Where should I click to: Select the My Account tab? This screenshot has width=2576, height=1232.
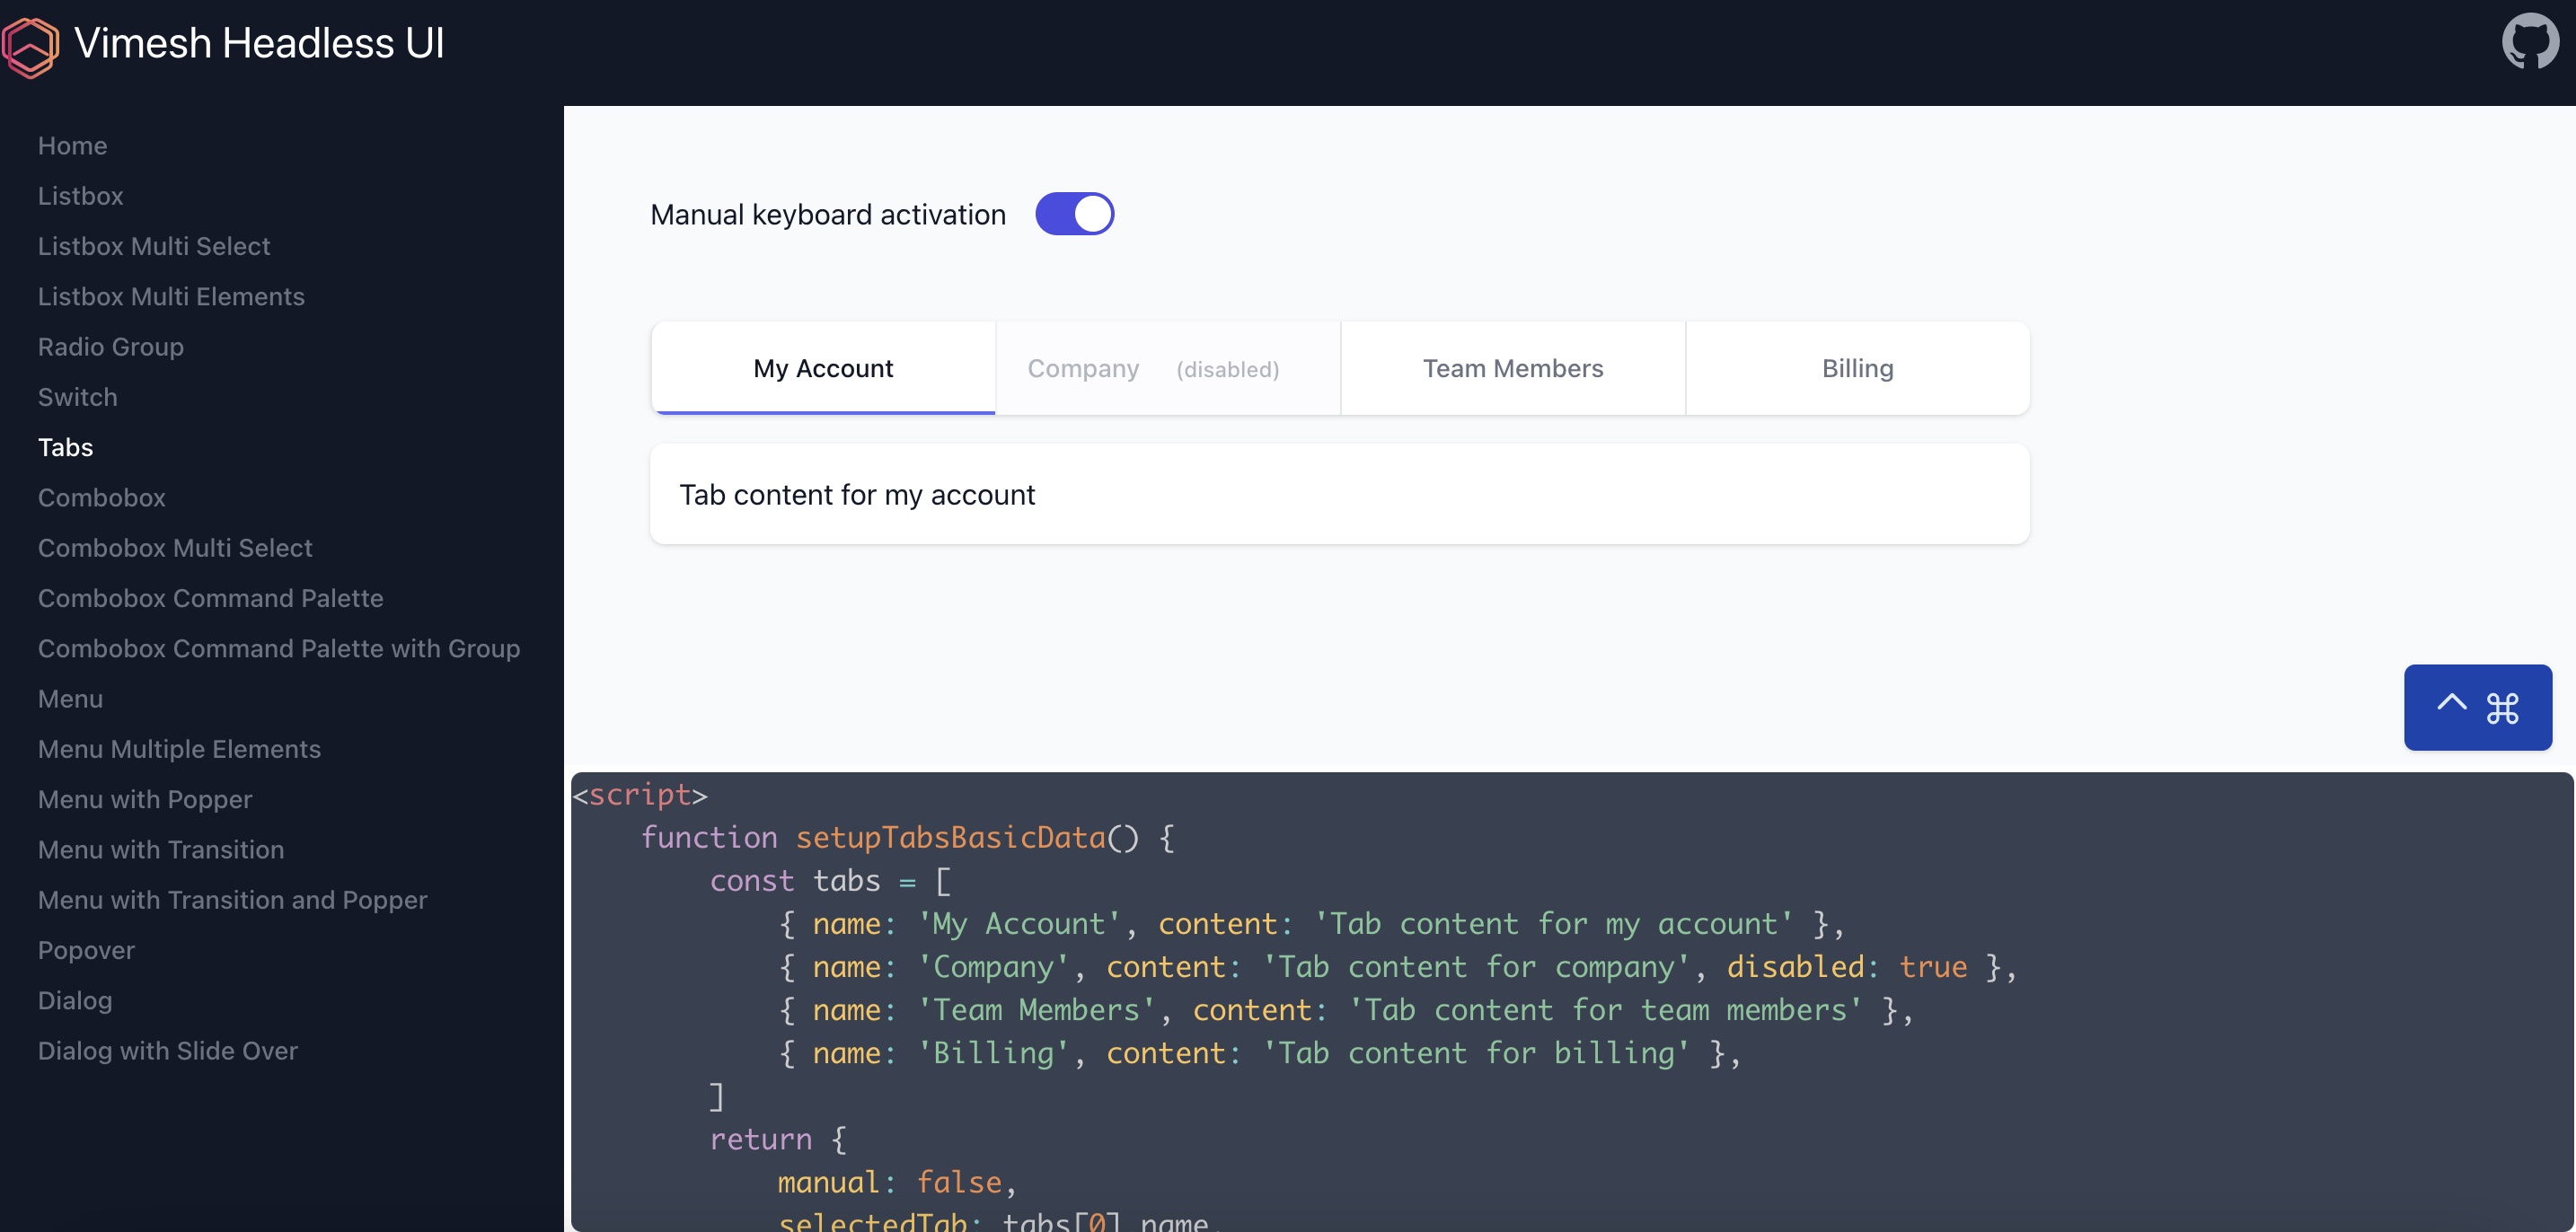[823, 368]
